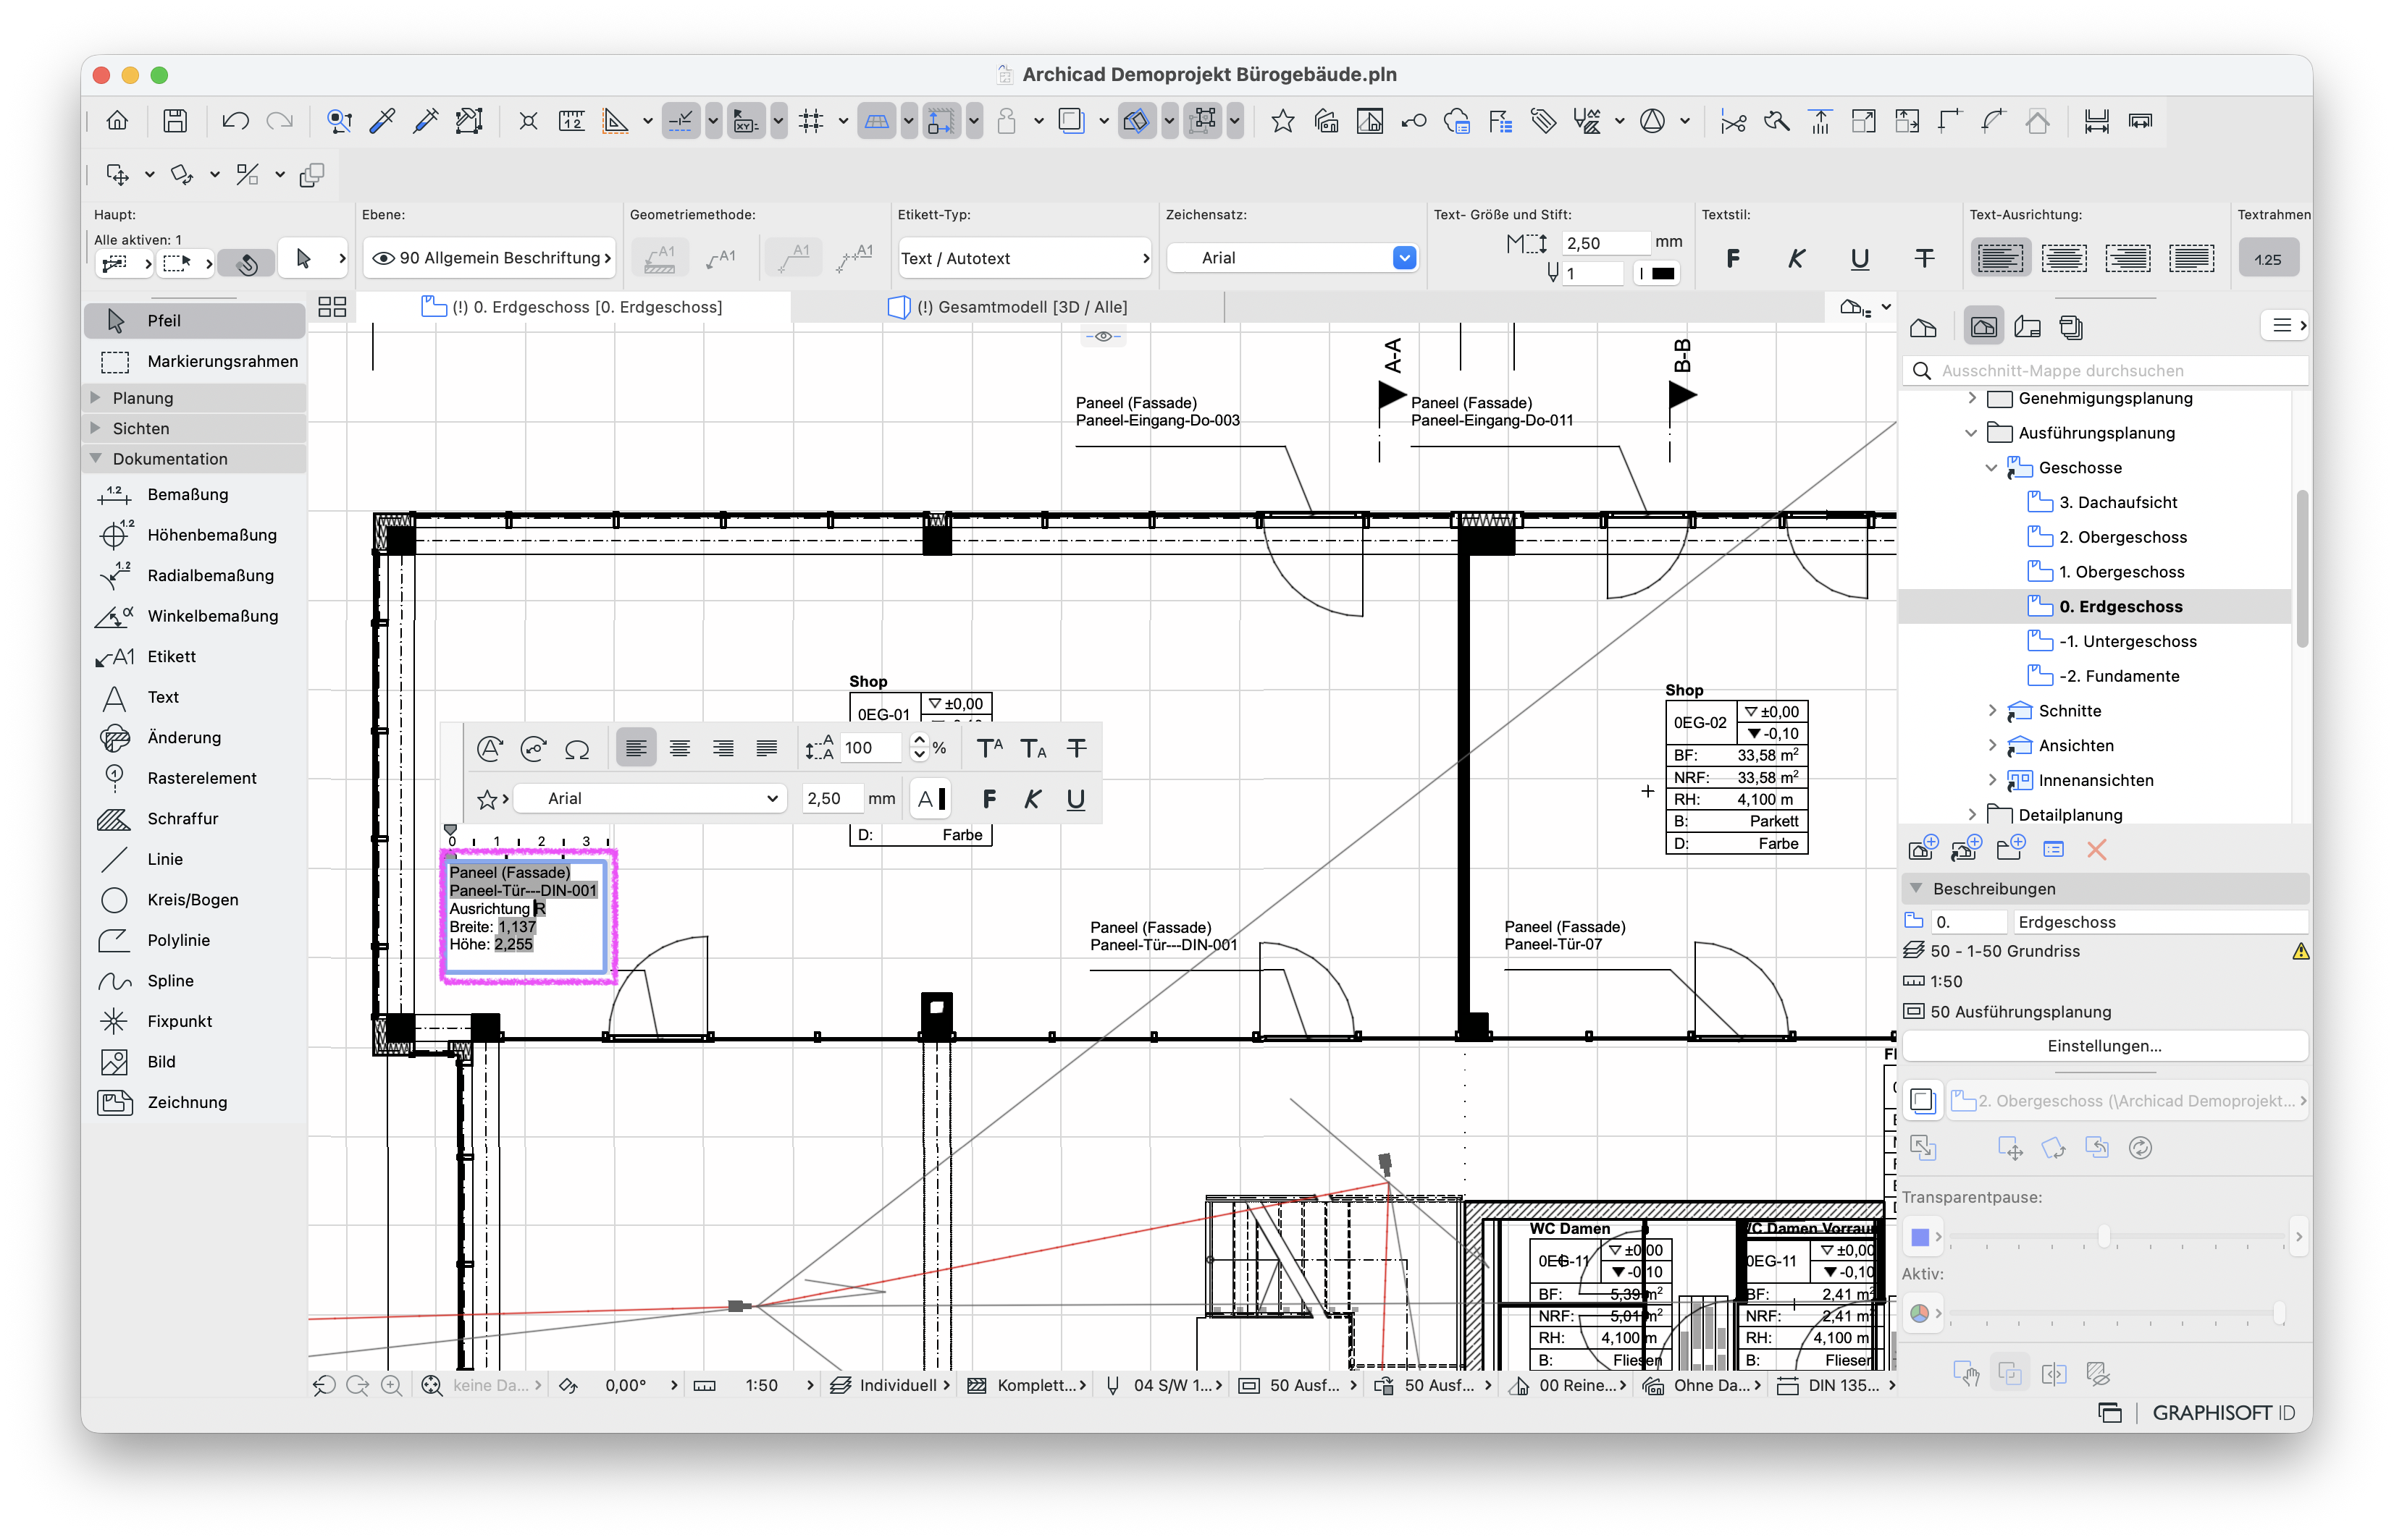
Task: Open the 2. Obergeschoss view
Action: 2121,537
